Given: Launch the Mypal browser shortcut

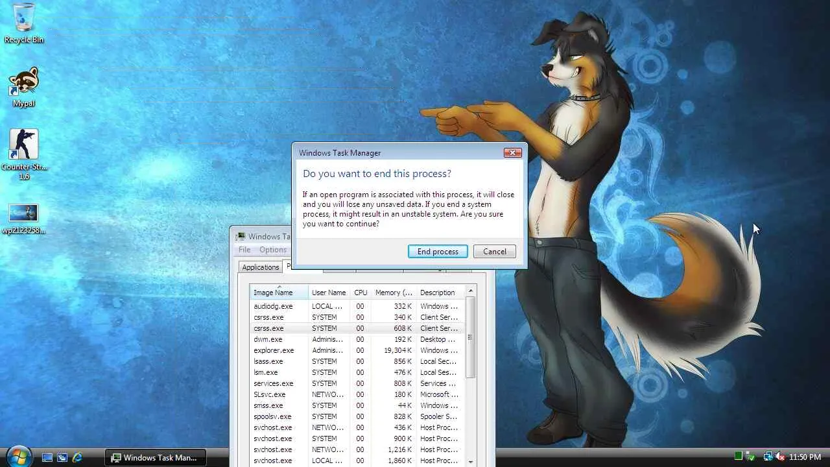Looking at the screenshot, I should (x=23, y=87).
